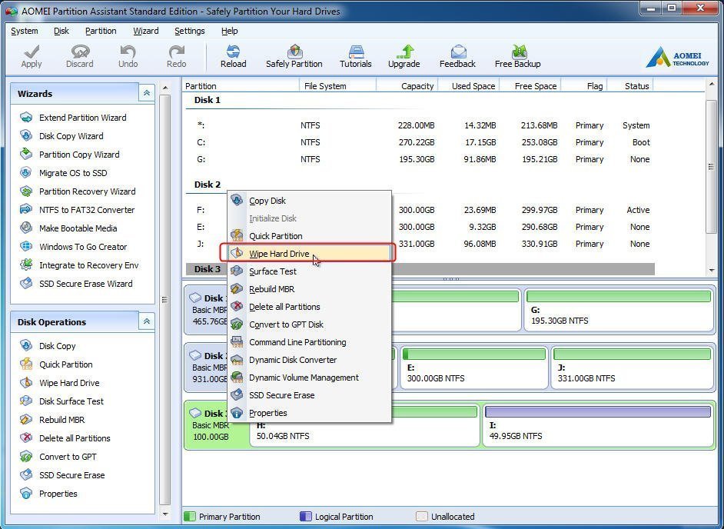Sort by the File System column header
724x529 pixels.
(x=338, y=86)
